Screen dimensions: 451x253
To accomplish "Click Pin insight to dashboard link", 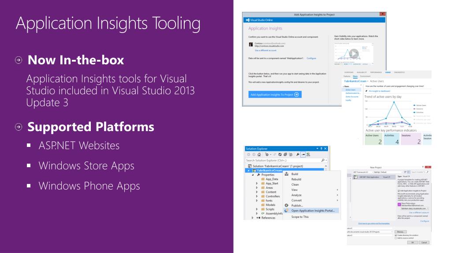I will pyautogui.click(x=380, y=91).
